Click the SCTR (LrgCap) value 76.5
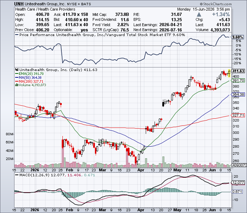This screenshot has height=213, width=247. click(125, 30)
